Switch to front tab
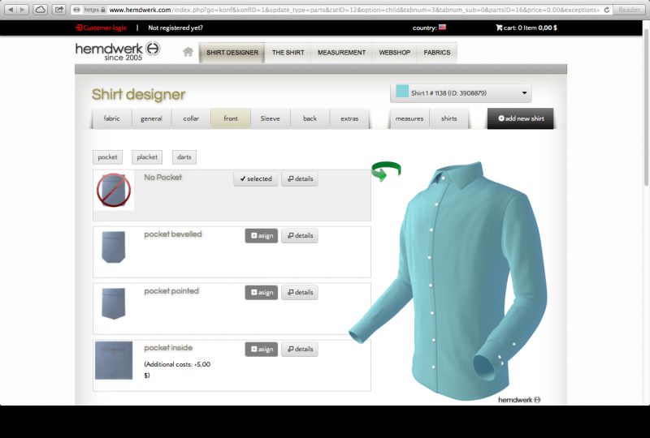This screenshot has width=650, height=438. (x=231, y=118)
